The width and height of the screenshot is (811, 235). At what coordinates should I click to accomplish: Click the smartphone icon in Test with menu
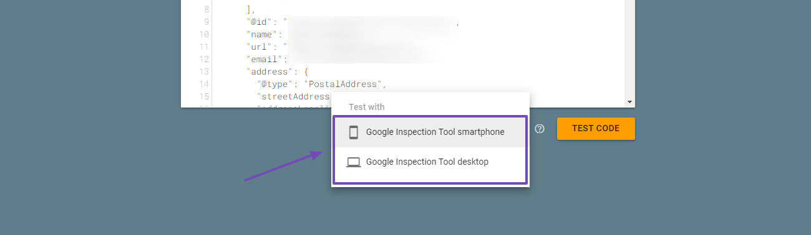pos(354,132)
